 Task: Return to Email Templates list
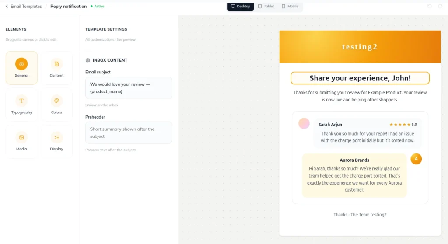pos(26,6)
